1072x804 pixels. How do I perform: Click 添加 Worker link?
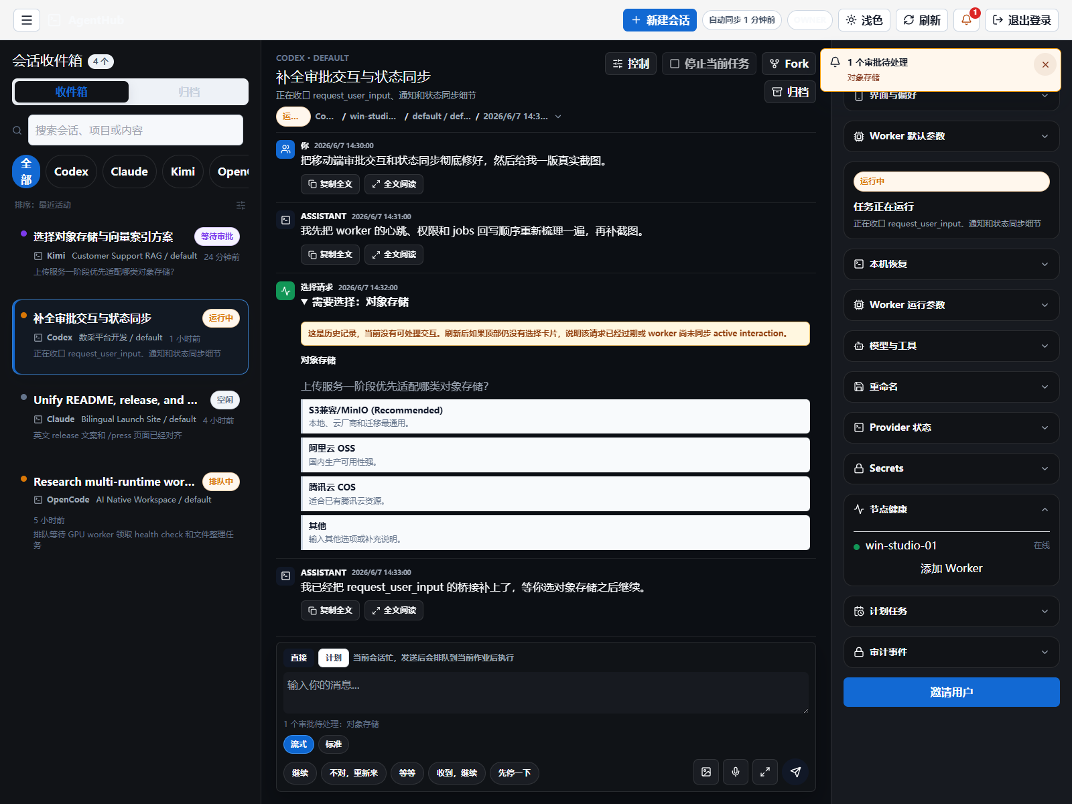(x=951, y=568)
